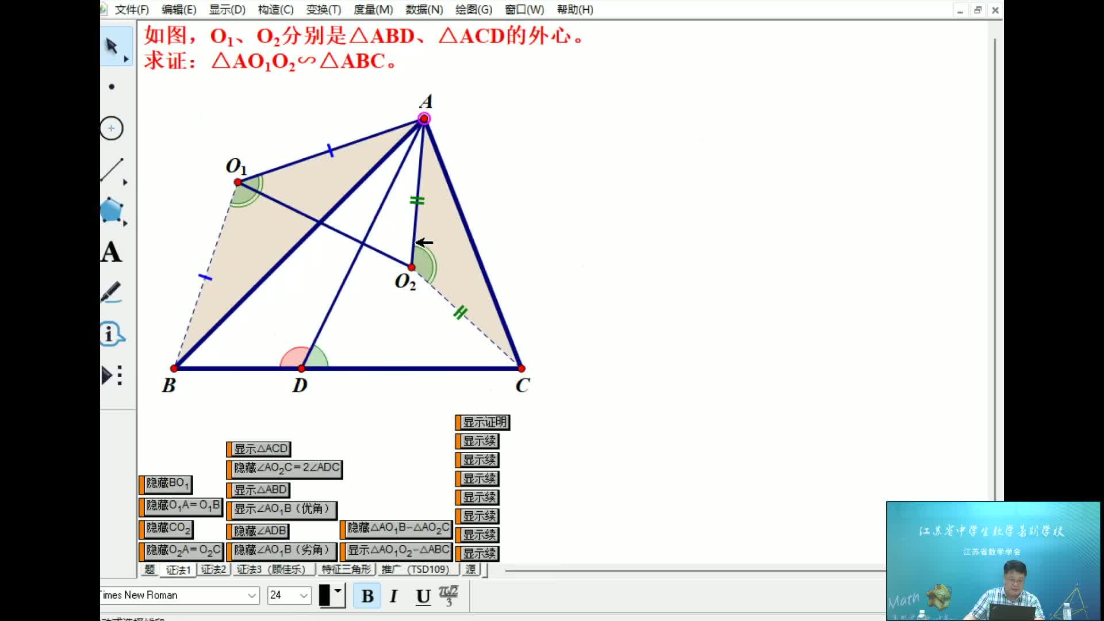The image size is (1104, 621).
Task: Select the Point tool
Action: [x=112, y=87]
